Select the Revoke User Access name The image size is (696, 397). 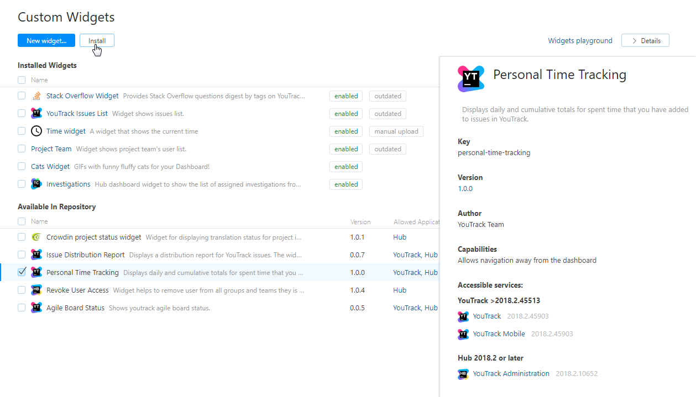pyautogui.click(x=77, y=290)
